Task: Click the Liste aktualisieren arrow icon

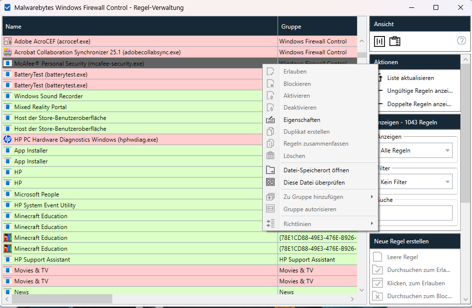Action: point(380,78)
